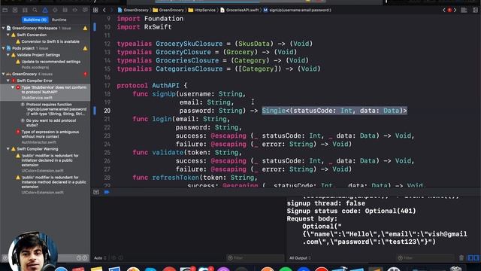Open the Find navigator magnifier icon
Screen dimensions: 481x271
click(x=35, y=10)
